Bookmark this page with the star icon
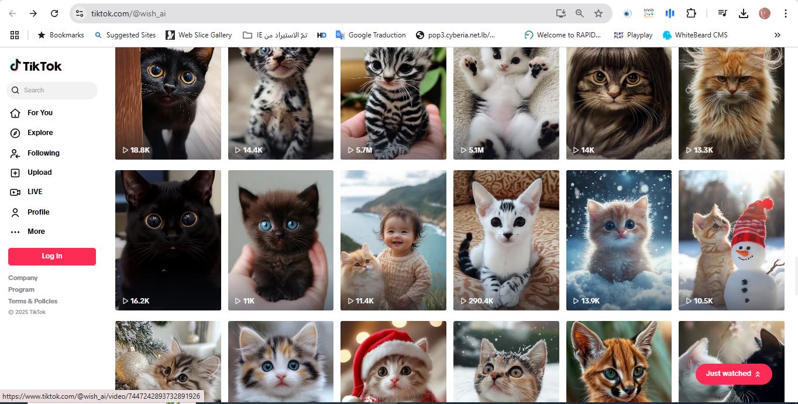 coord(598,13)
